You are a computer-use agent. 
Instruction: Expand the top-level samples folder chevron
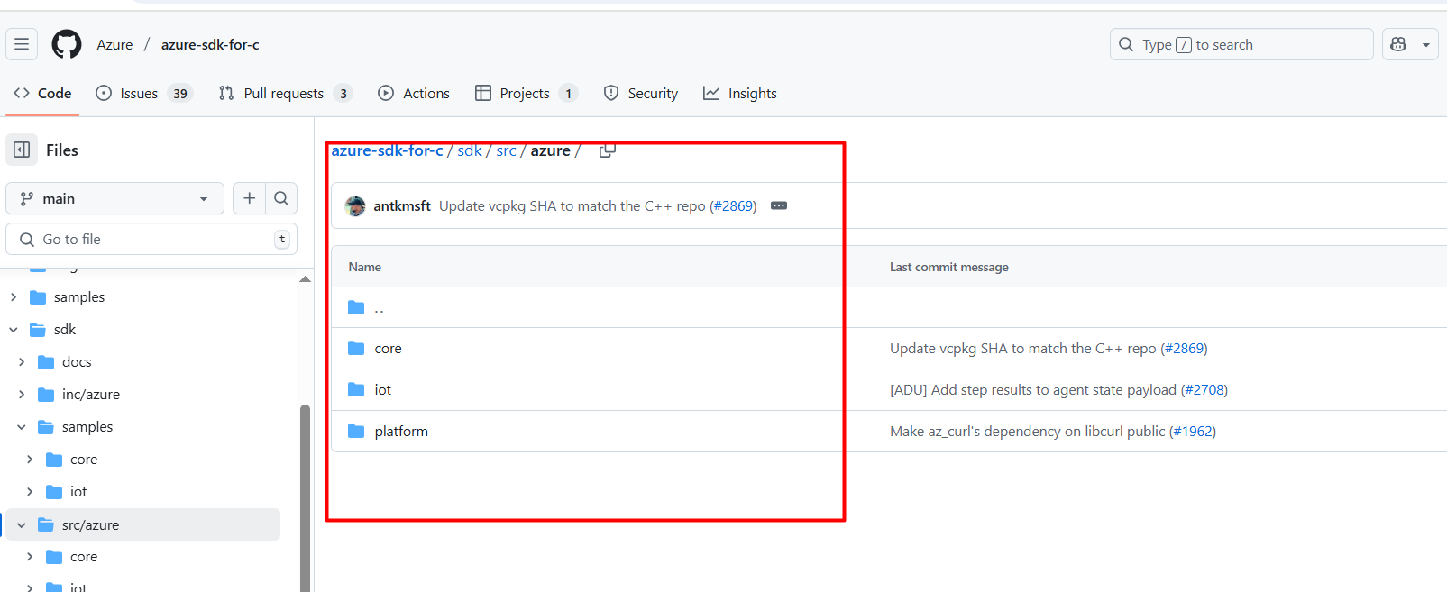click(14, 297)
